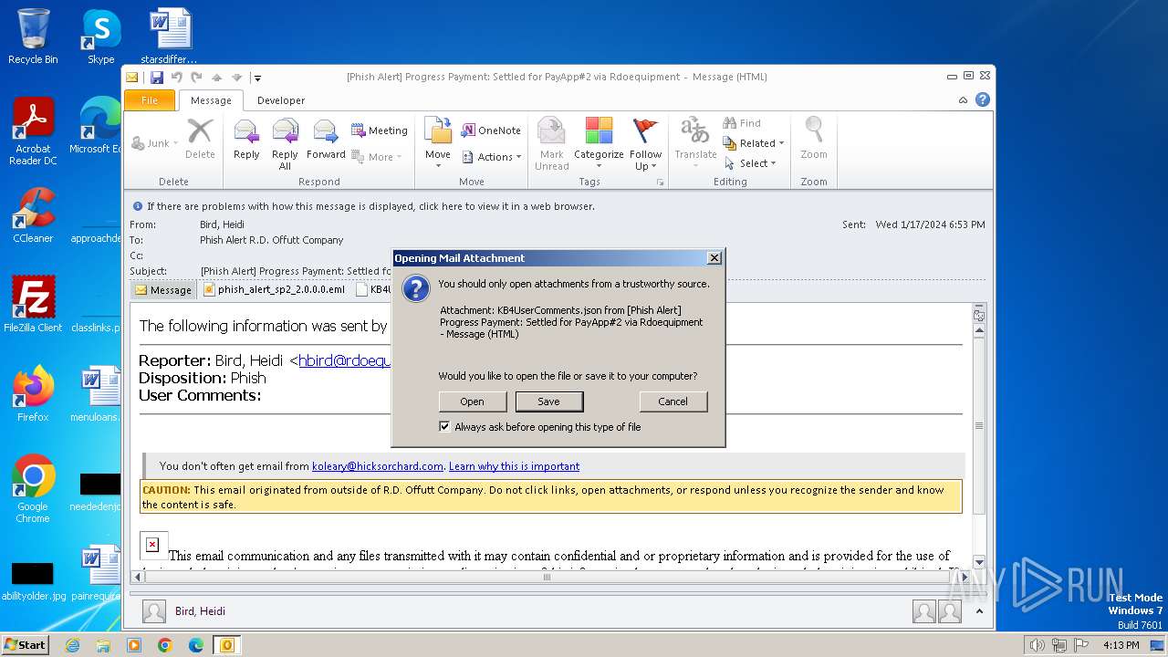Open Acrobat Reader DC desktop icon
The height and width of the screenshot is (657, 1168).
[33, 131]
